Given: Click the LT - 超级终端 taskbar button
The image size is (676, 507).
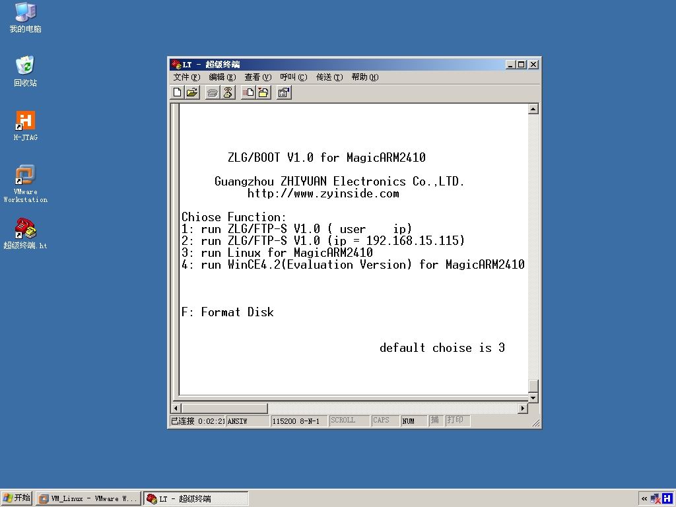Looking at the screenshot, I should (195, 498).
